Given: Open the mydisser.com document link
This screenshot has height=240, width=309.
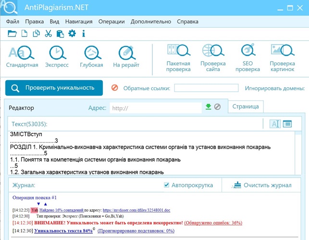Looking at the screenshot, I should coord(136,210).
